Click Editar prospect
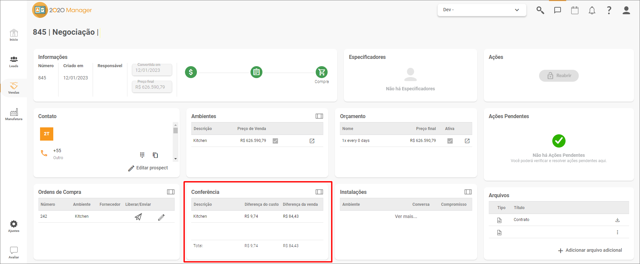Image resolution: width=640 pixels, height=264 pixels. (148, 168)
